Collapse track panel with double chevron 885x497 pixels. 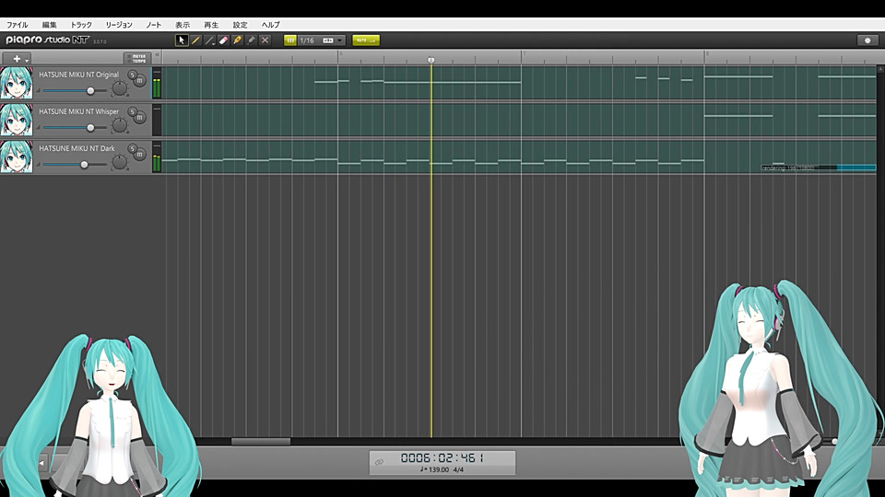tap(158, 55)
